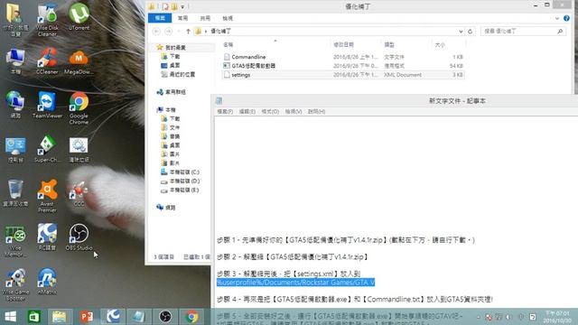
Task: Select the Super-Ch... desktop shortcut
Action: 47,150
